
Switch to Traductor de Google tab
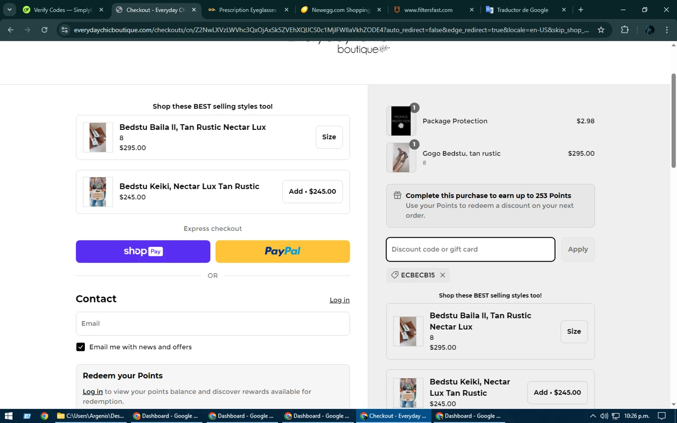[522, 9]
